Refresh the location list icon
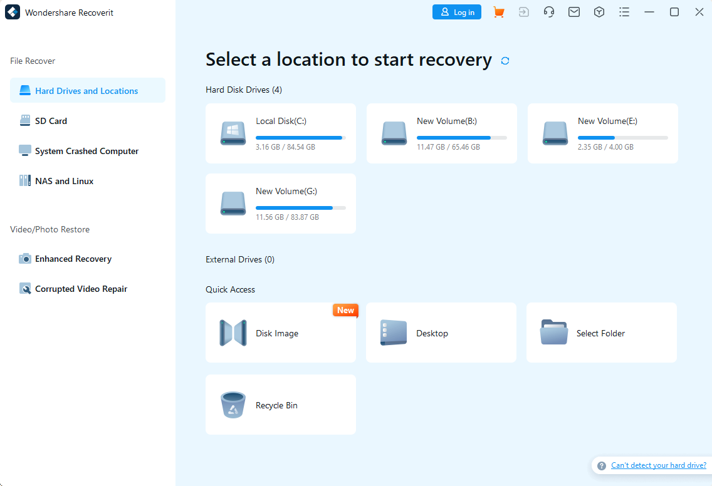 tap(505, 61)
